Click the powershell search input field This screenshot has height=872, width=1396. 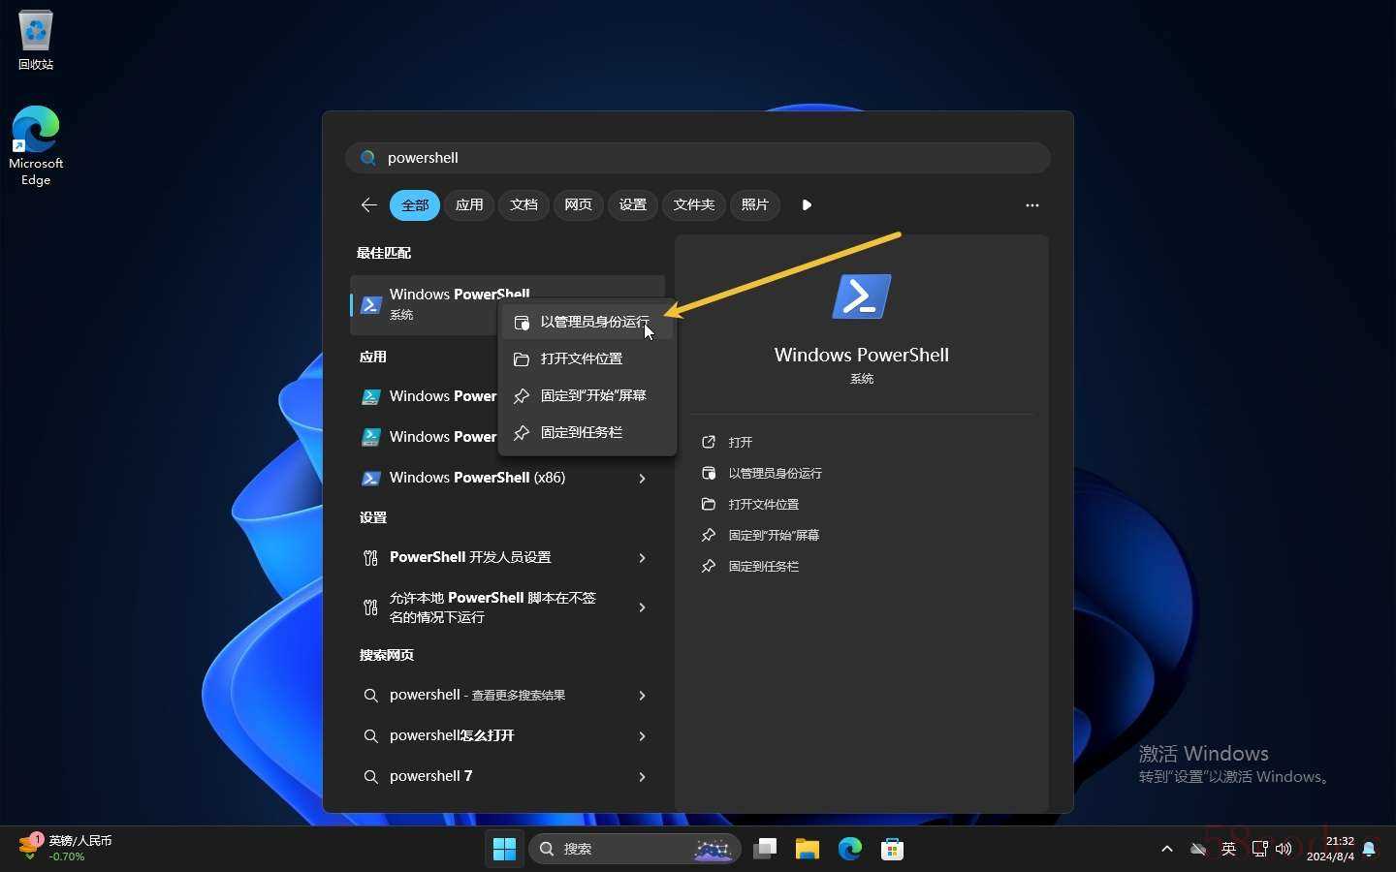pyautogui.click(x=698, y=158)
